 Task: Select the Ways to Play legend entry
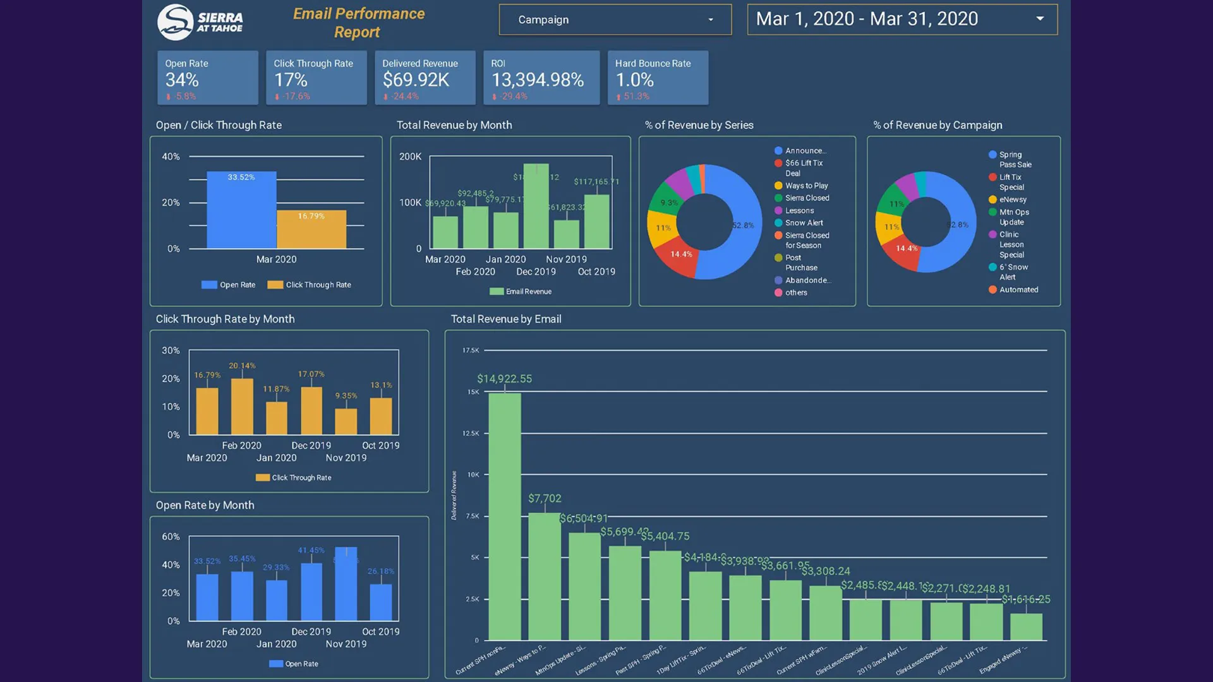801,186
